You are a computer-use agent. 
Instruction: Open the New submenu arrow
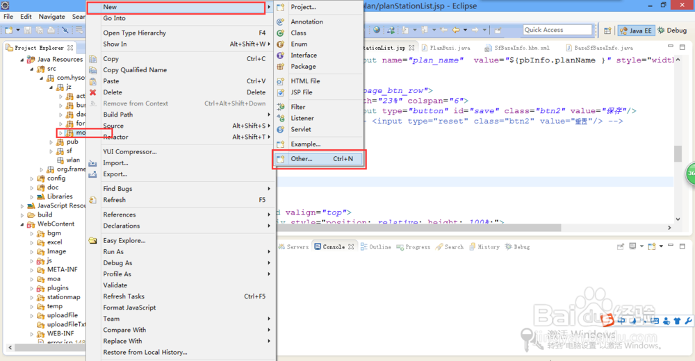point(268,7)
